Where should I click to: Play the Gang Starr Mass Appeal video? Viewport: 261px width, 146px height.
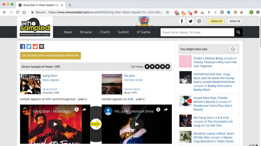(55, 124)
